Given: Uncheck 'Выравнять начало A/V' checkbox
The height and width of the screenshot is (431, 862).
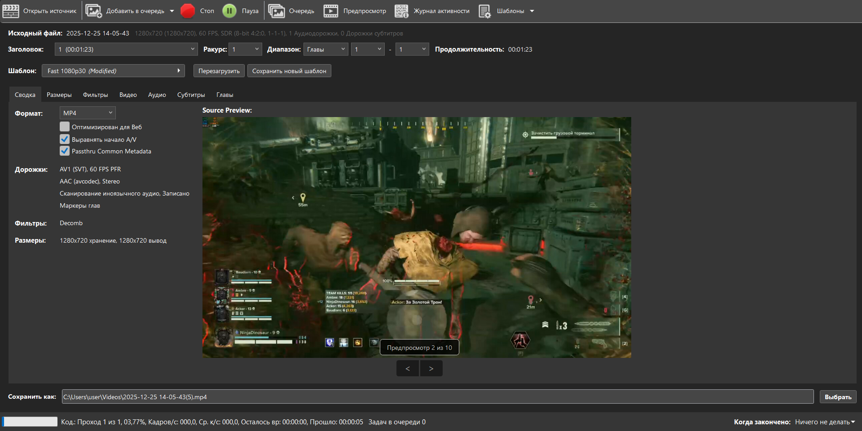Looking at the screenshot, I should [x=65, y=139].
